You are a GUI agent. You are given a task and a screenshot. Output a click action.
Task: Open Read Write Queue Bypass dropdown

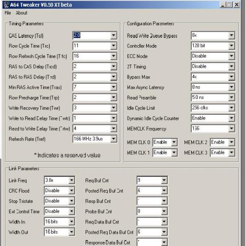(231, 35)
